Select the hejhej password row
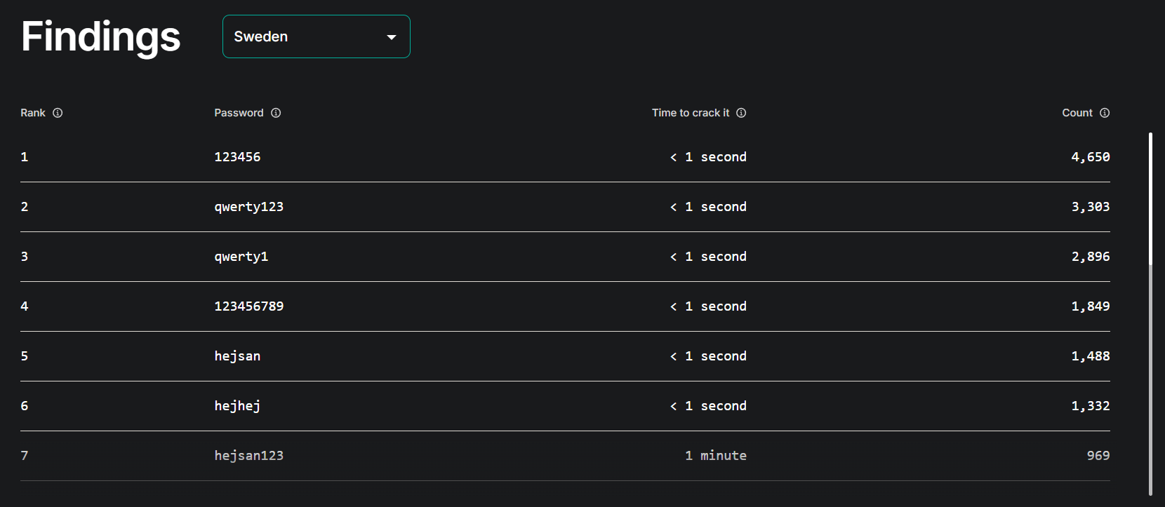1165x507 pixels. pyautogui.click(x=565, y=406)
